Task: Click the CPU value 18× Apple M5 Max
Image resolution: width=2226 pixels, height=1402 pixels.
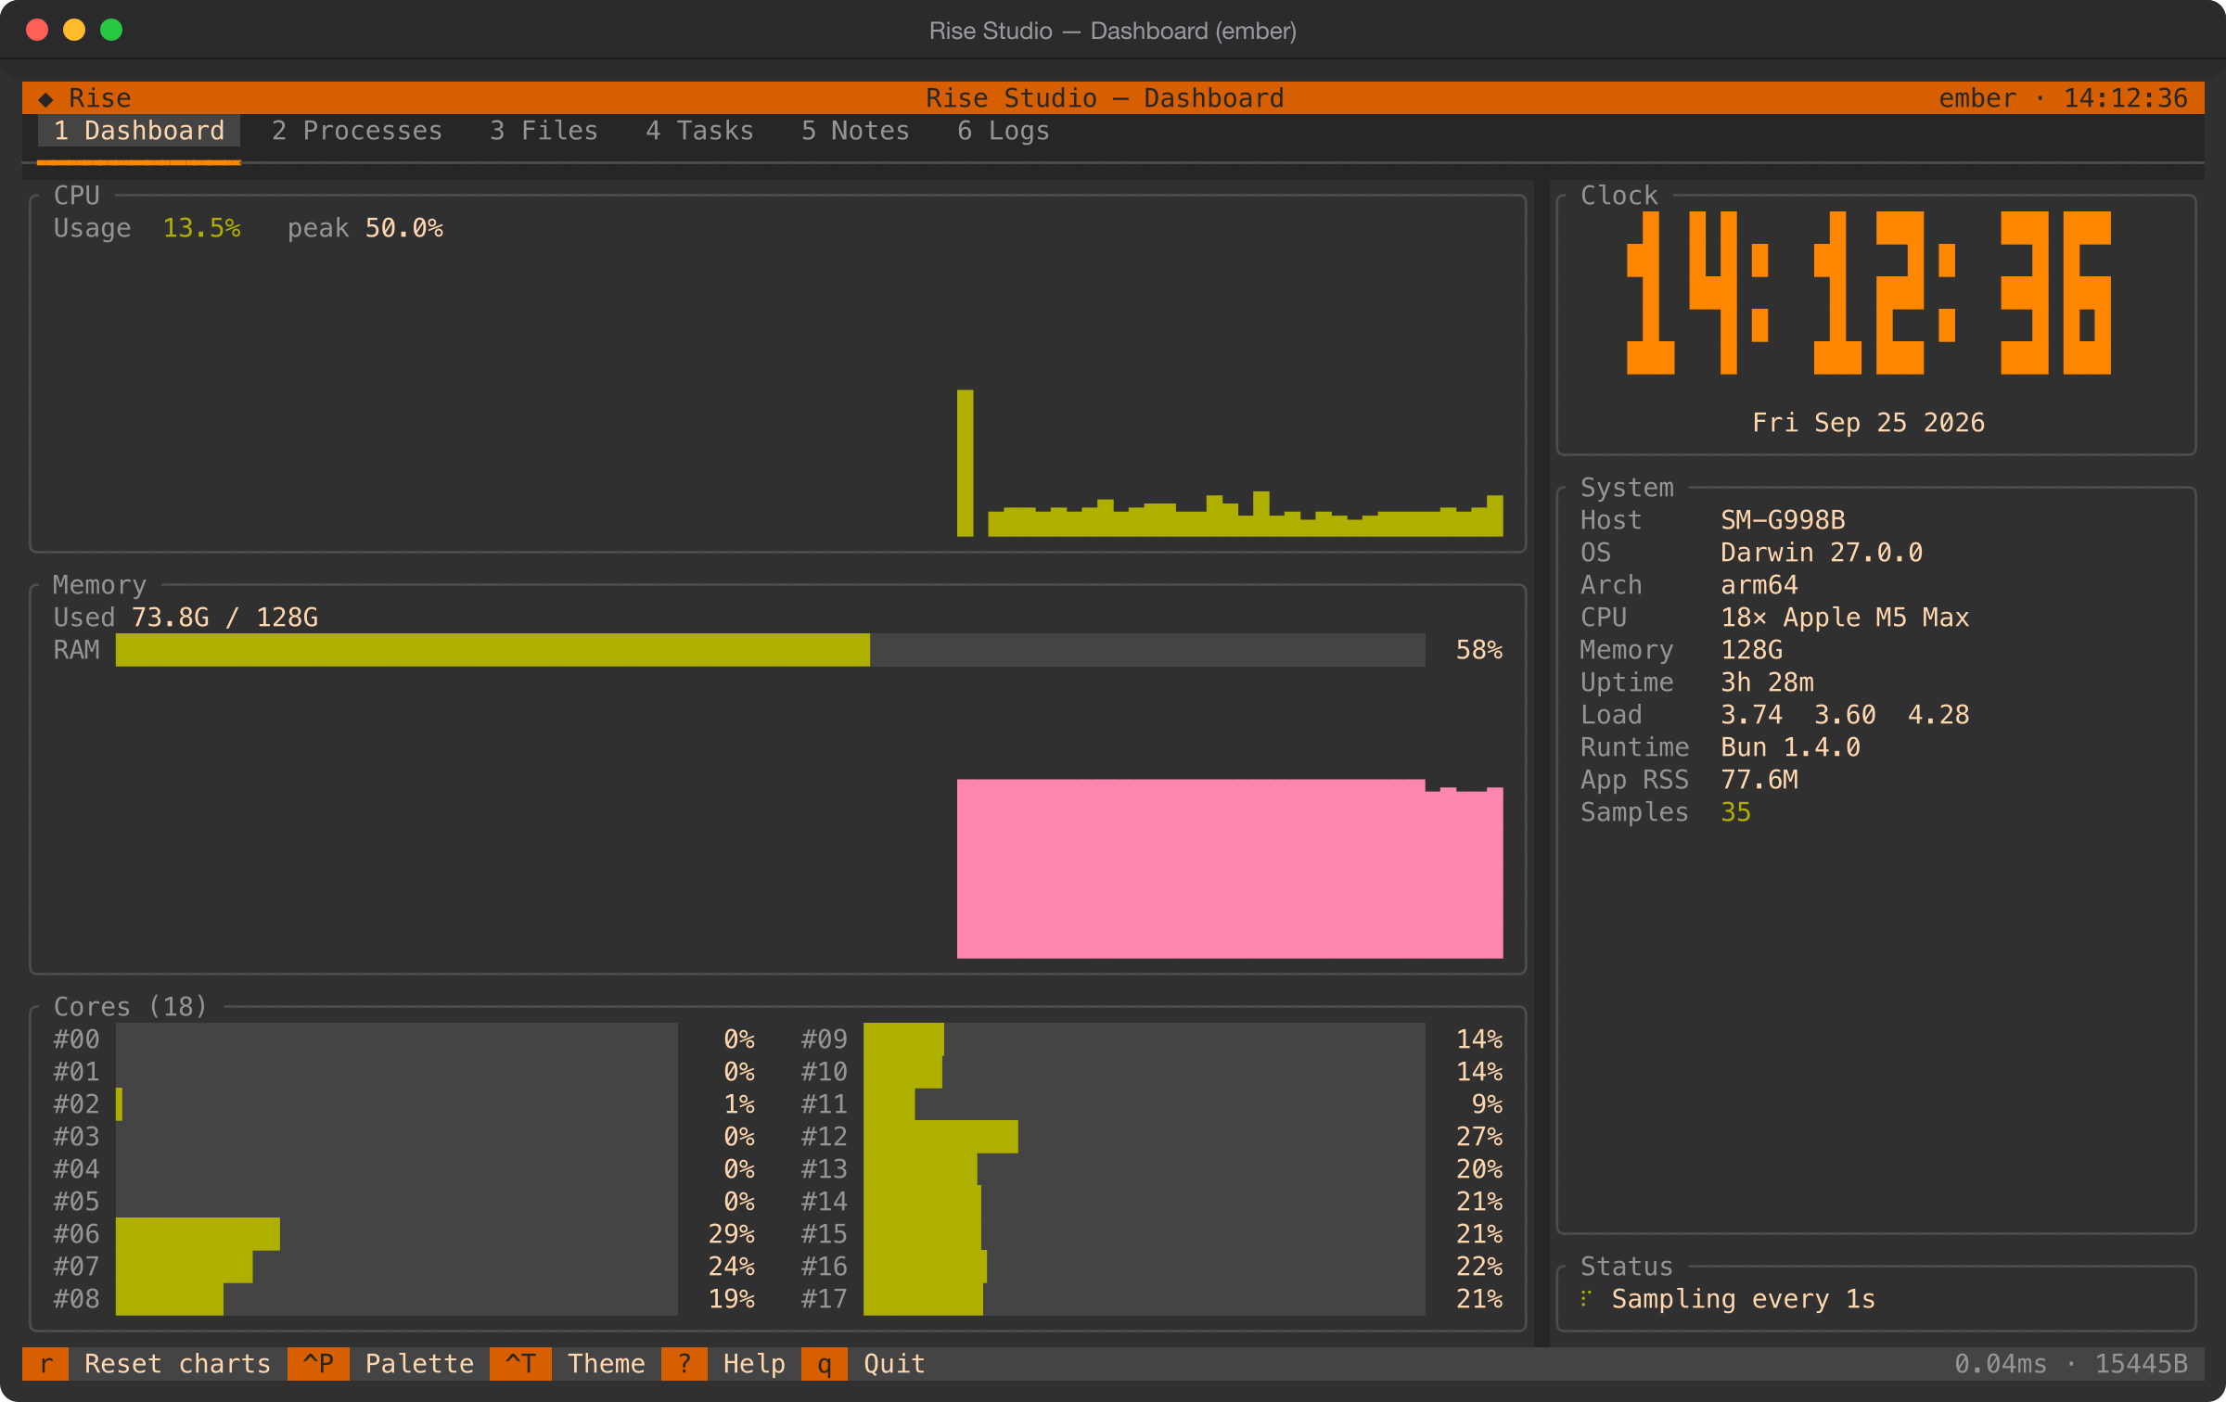Action: pos(1845,618)
